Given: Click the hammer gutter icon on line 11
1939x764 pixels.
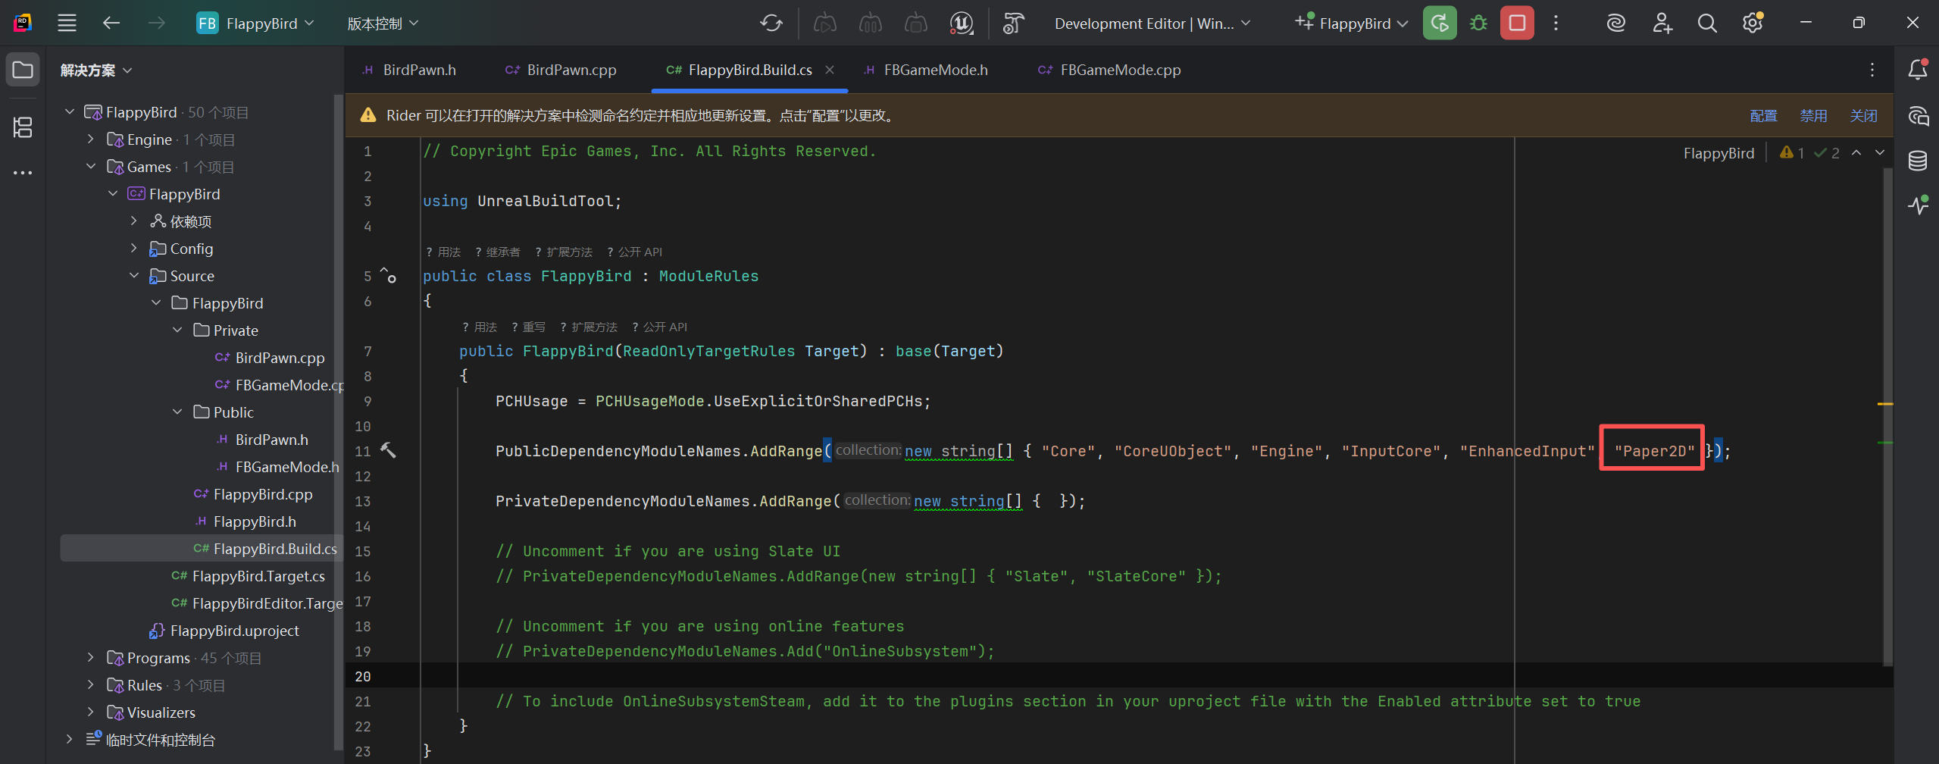Looking at the screenshot, I should [x=388, y=450].
